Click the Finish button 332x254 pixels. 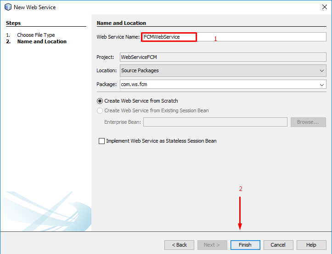point(245,245)
